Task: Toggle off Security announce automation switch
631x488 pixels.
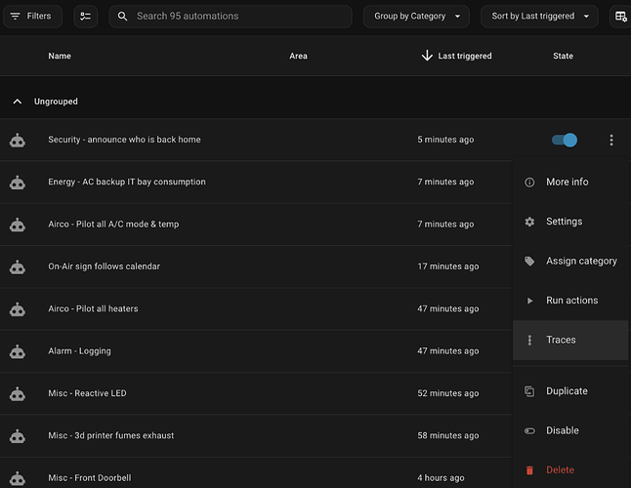Action: tap(565, 141)
